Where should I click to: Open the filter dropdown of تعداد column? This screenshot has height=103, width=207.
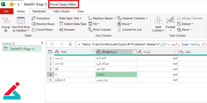tap(93, 52)
